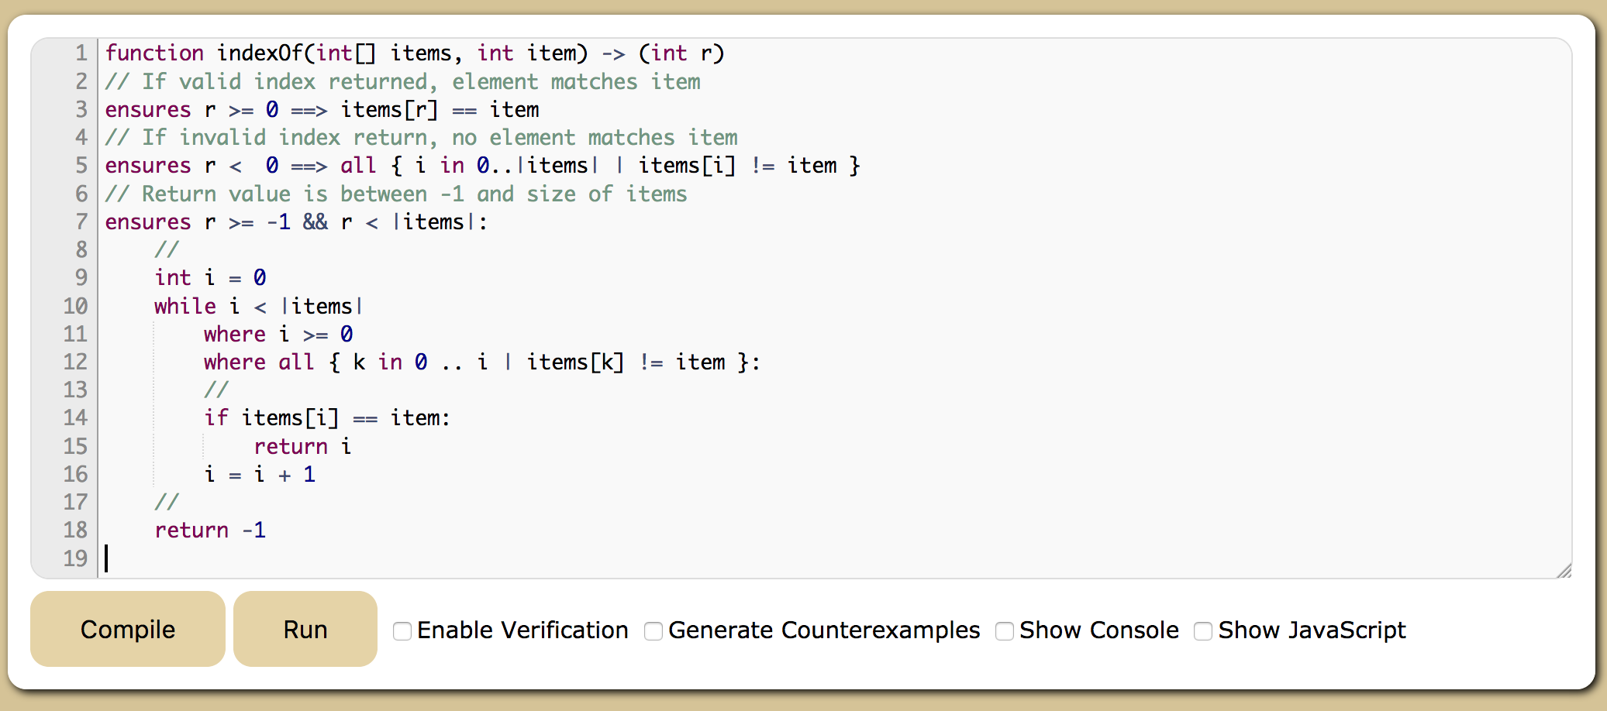Click the function signature 'indexOf' on line 1
The image size is (1607, 711).
tap(260, 53)
